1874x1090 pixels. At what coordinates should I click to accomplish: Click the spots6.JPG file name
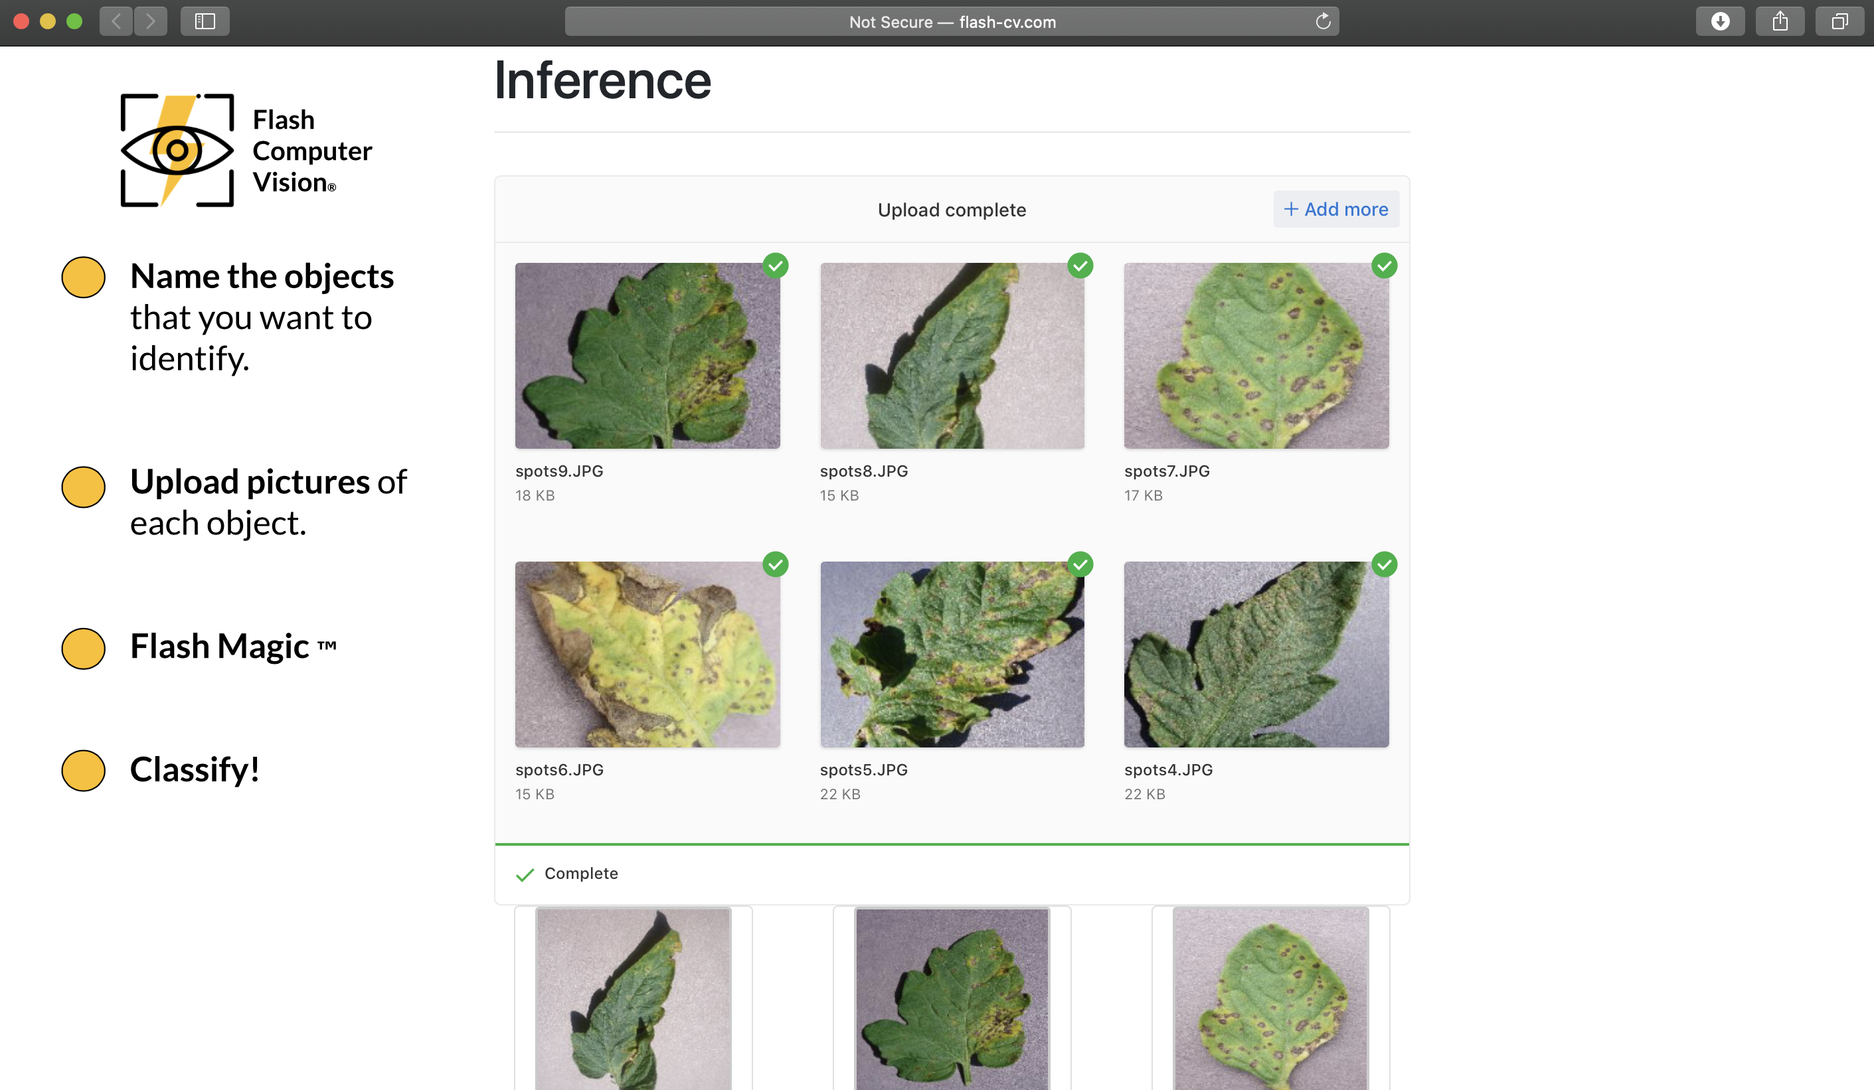[559, 769]
